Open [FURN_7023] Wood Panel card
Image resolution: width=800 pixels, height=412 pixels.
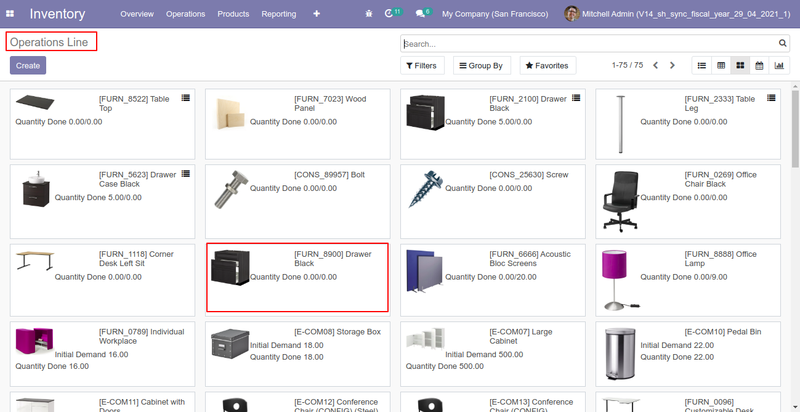click(x=297, y=124)
